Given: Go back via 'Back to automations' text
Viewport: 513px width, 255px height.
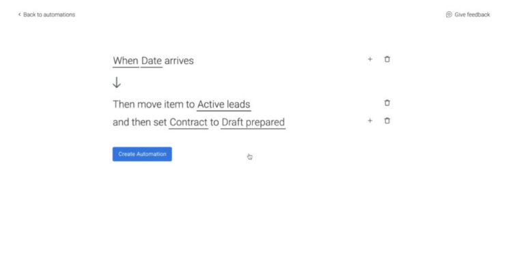Looking at the screenshot, I should tap(49, 14).
